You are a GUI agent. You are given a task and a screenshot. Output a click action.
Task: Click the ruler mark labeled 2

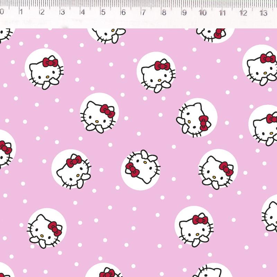[42, 12]
